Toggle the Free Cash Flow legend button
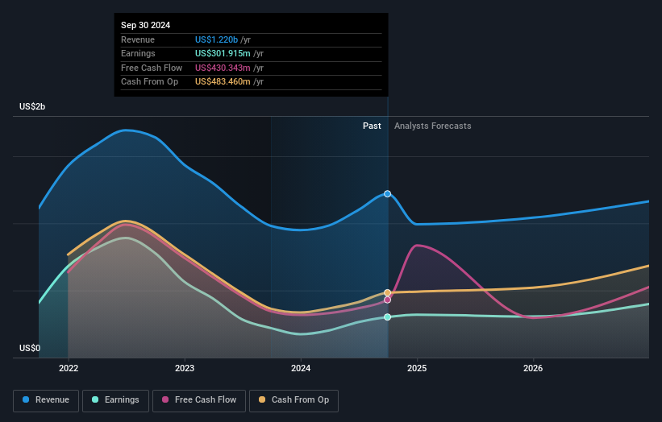The image size is (662, 422). pyautogui.click(x=199, y=400)
